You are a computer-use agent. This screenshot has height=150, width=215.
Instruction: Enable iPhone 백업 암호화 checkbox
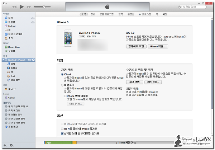65,96
